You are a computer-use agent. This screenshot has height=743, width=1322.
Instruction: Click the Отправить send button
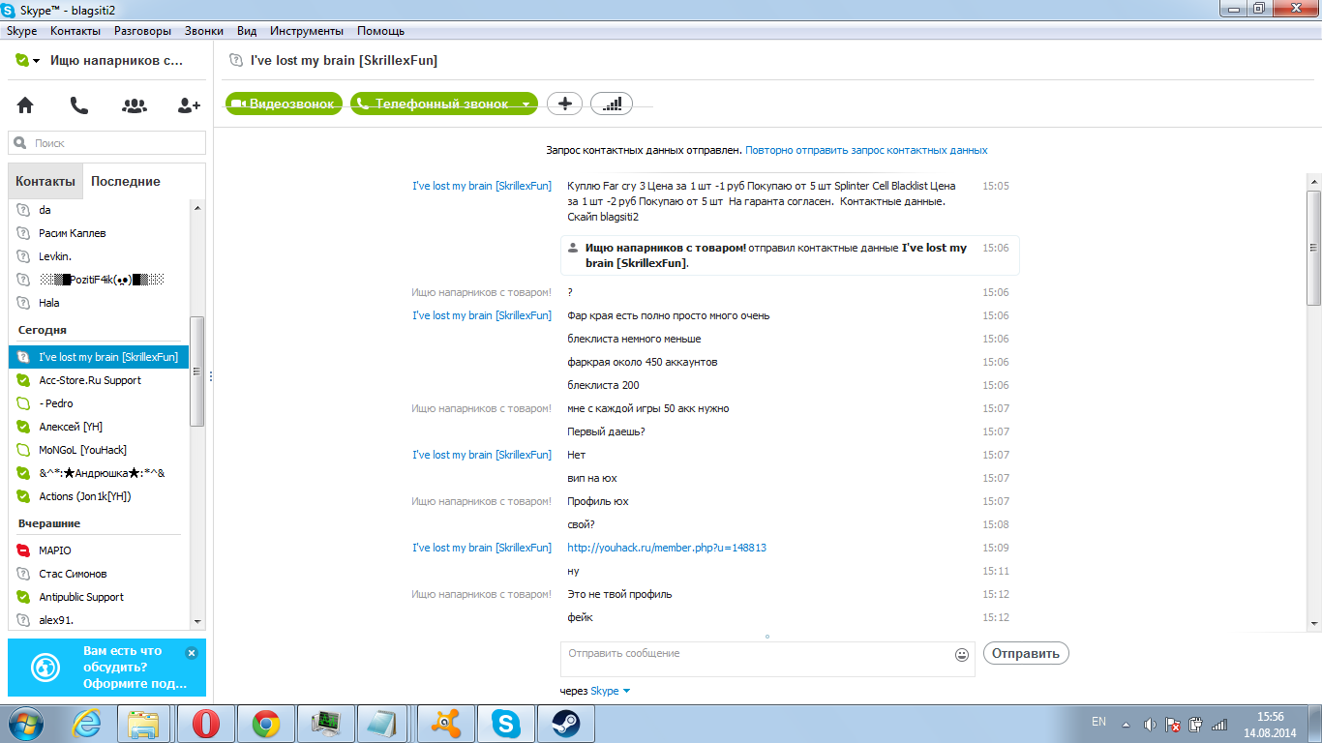pyautogui.click(x=1026, y=653)
